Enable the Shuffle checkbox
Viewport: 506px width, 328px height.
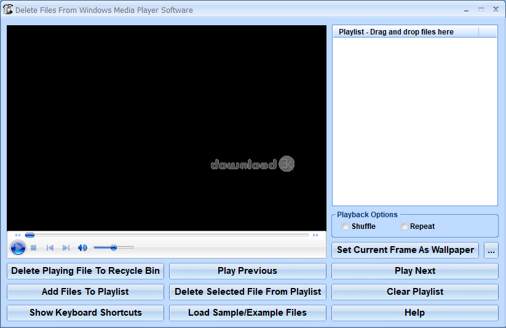[x=346, y=226]
